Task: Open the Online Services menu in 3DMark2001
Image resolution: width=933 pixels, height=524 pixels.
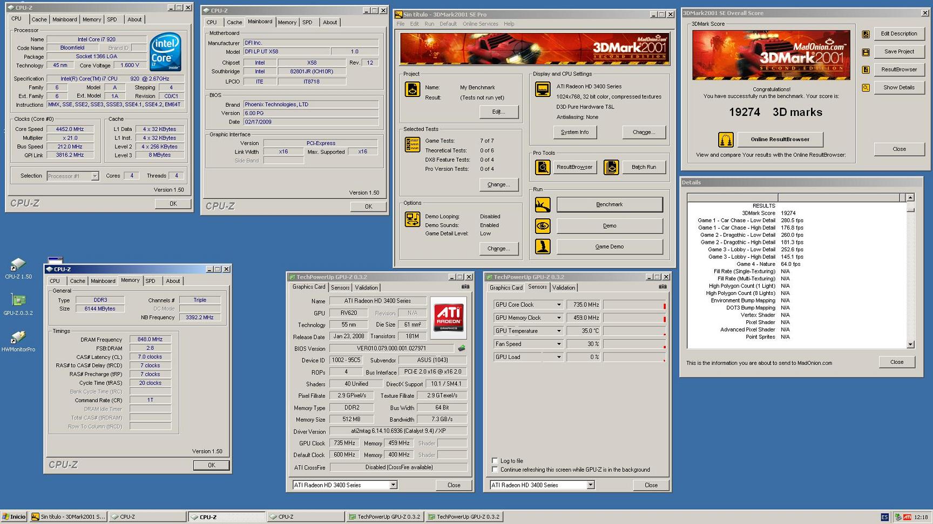Action: pos(480,24)
